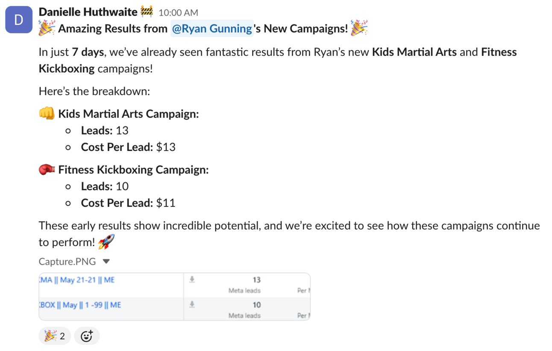Toggle the party popper reaction with 2
552x351 pixels.
coord(55,336)
